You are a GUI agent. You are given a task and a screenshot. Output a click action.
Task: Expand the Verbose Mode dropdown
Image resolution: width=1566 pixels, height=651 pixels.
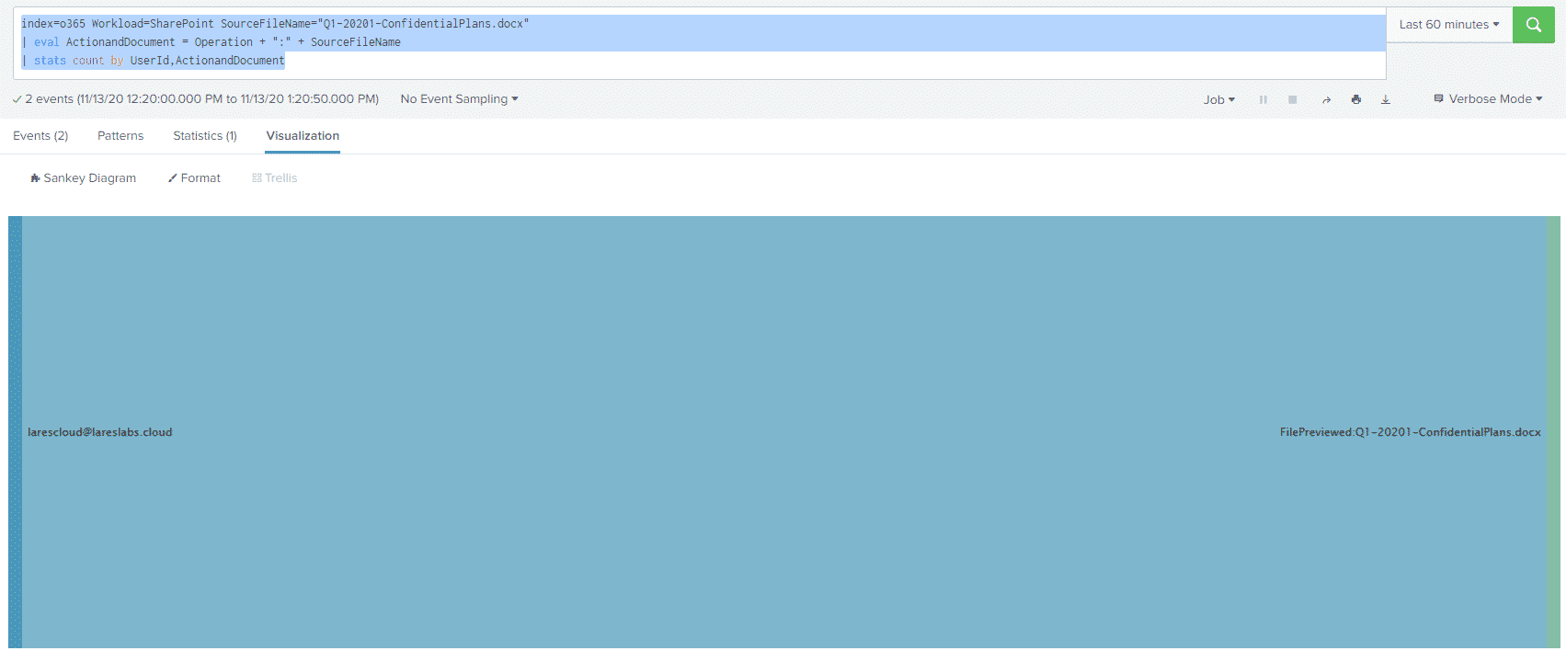(1488, 99)
